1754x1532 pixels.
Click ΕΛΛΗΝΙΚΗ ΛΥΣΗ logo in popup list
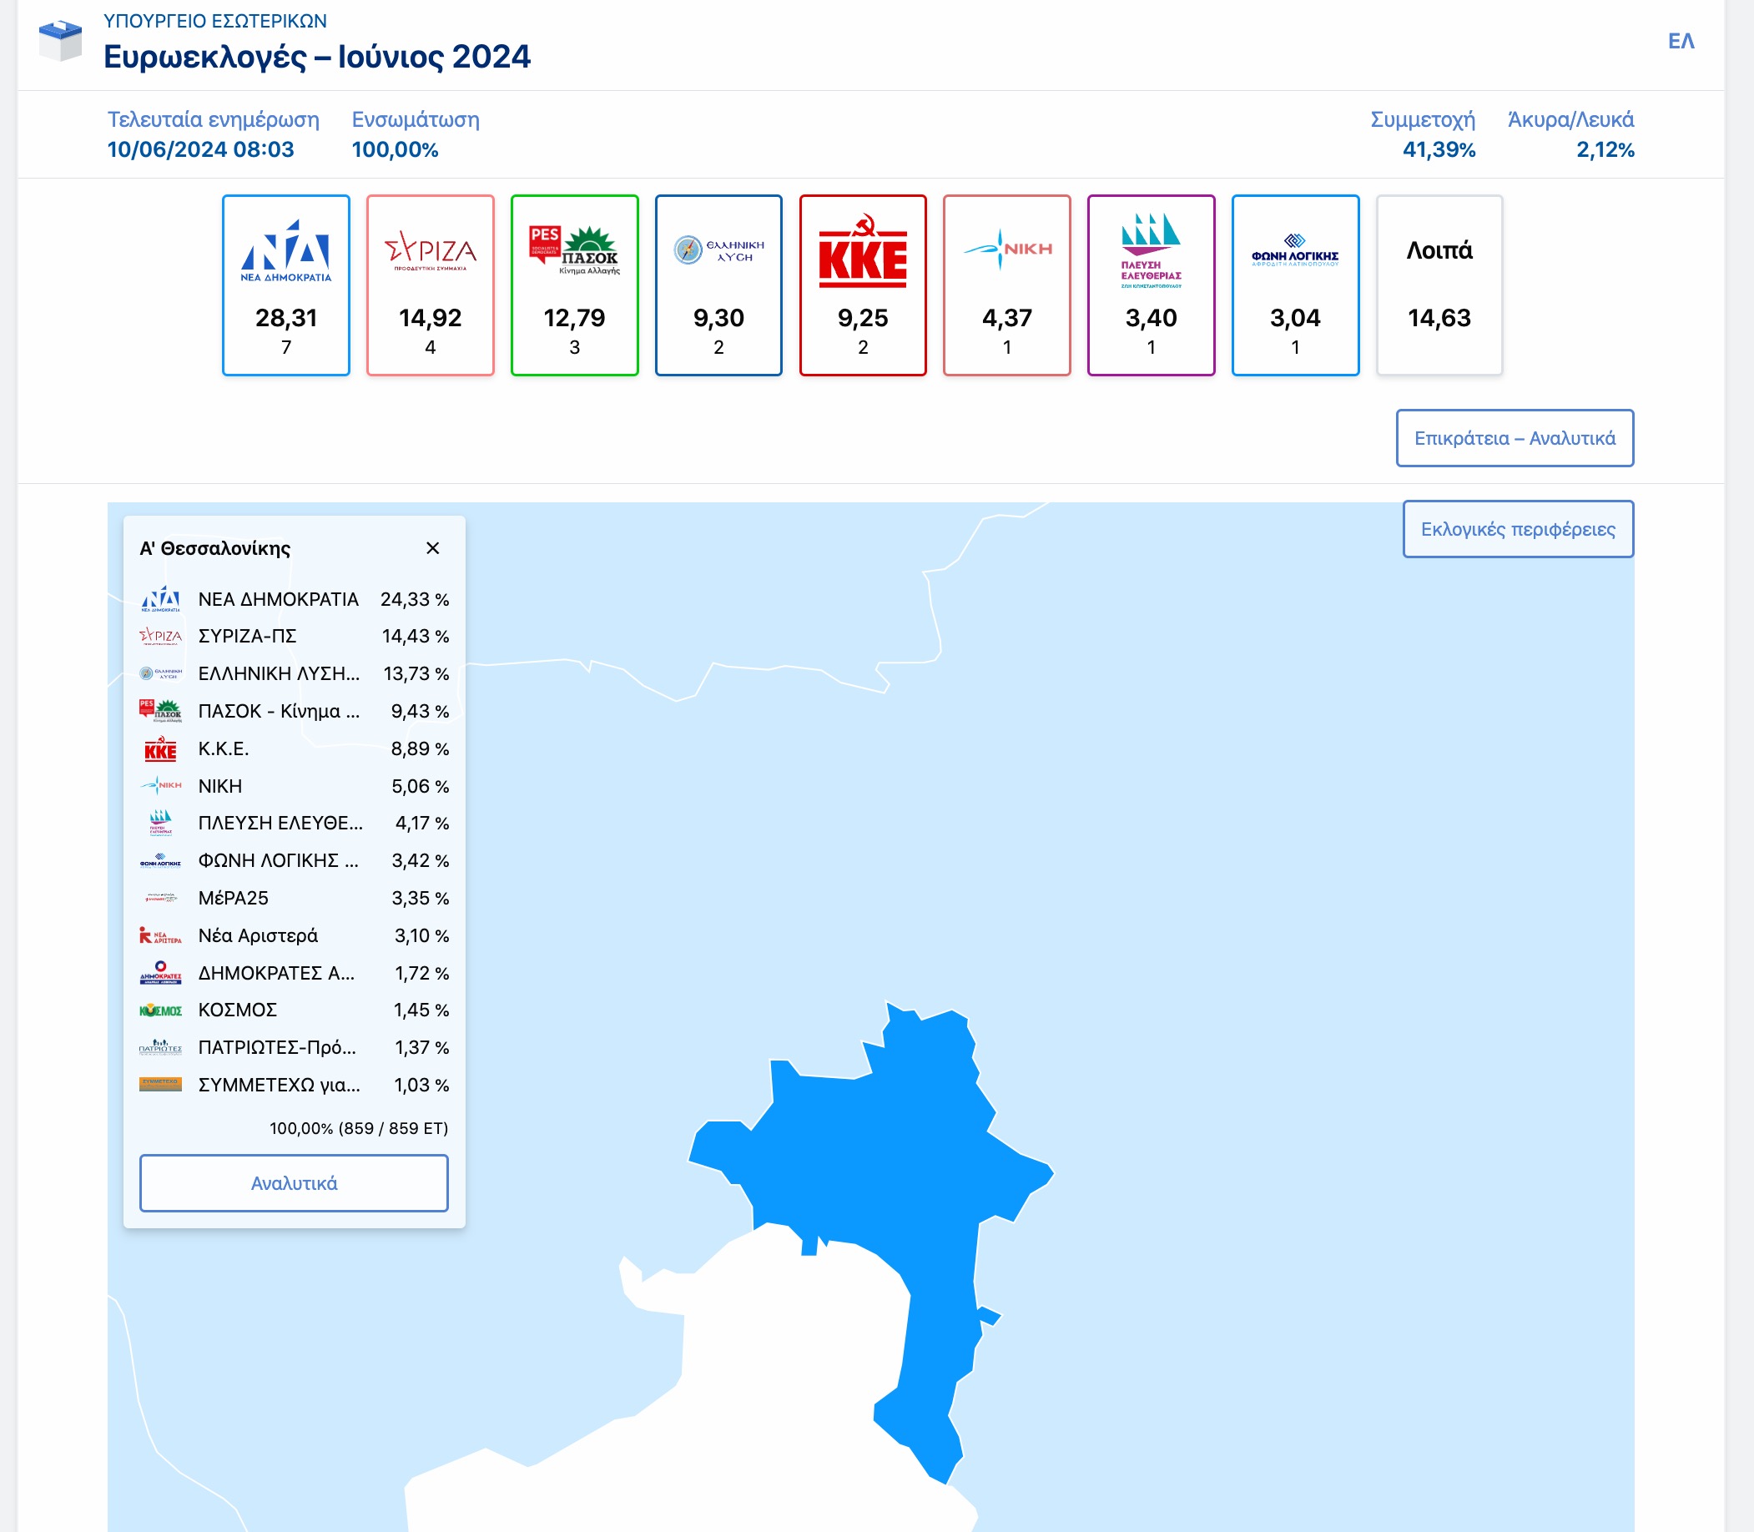click(x=161, y=673)
